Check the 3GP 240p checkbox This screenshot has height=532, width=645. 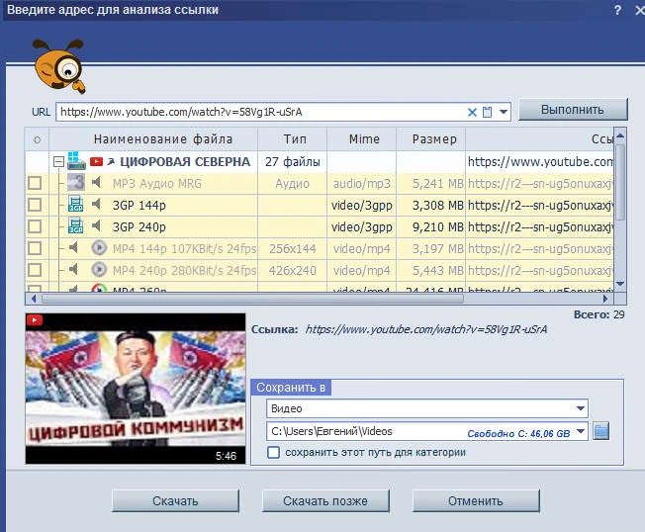[35, 226]
